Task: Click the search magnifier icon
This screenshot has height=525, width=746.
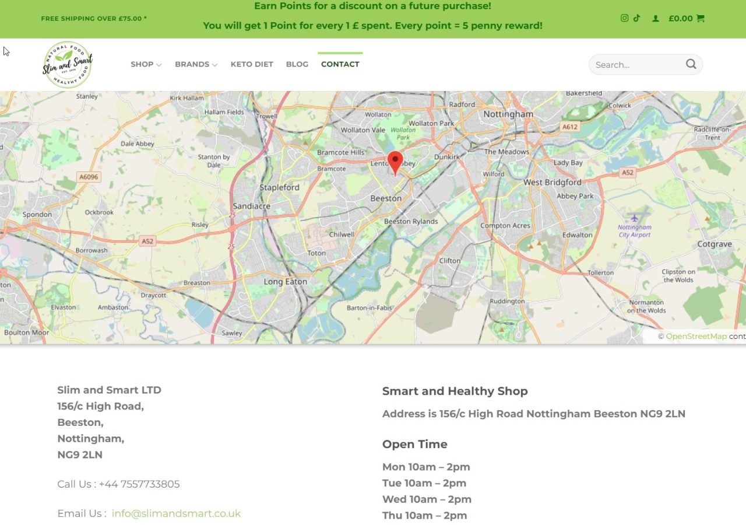Action: pyautogui.click(x=691, y=64)
